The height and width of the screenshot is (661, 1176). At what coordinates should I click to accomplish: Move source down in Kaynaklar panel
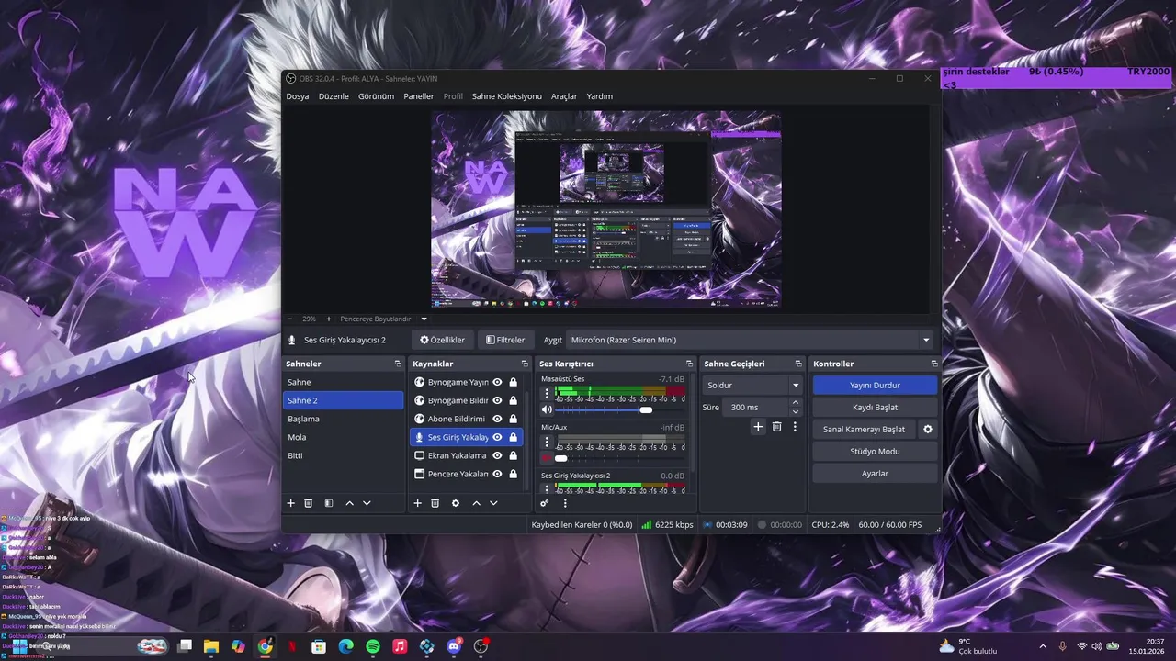[493, 503]
